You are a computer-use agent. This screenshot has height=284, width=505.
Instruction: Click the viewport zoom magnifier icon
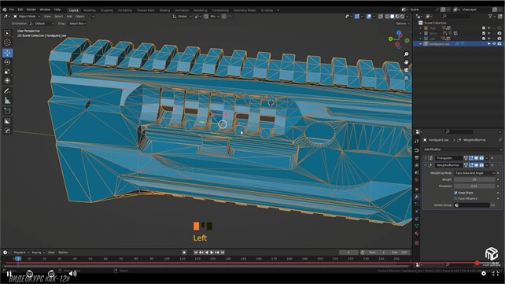[406, 54]
